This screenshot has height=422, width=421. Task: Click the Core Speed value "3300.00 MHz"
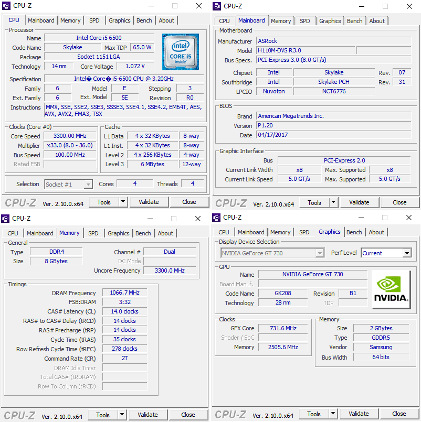pos(70,136)
